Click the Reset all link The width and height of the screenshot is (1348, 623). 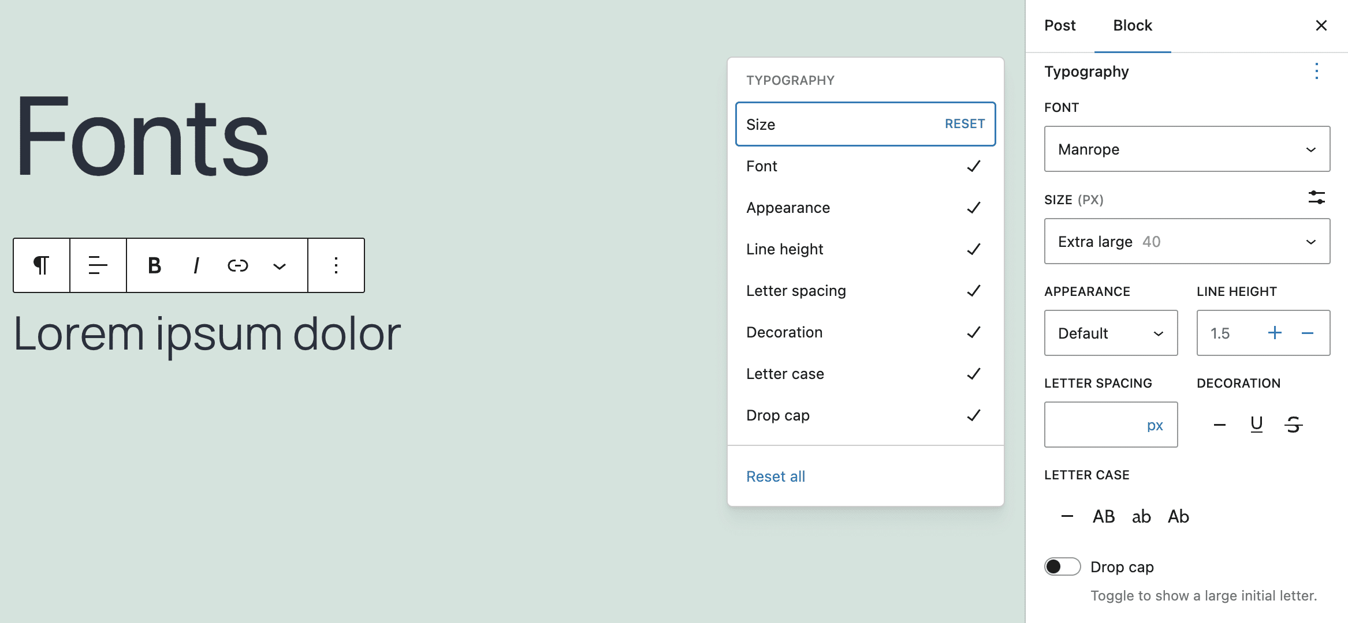point(776,476)
